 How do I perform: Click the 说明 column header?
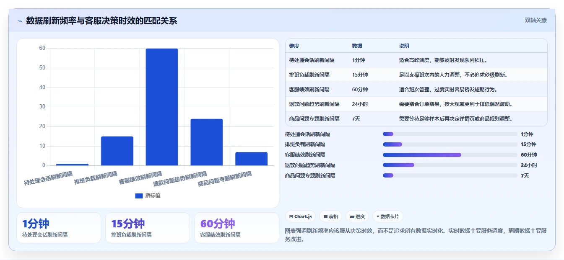(x=404, y=46)
